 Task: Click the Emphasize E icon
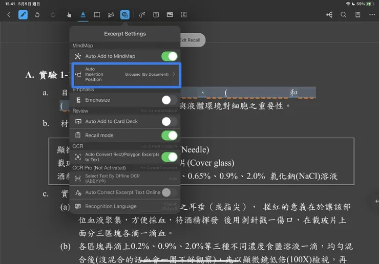pyautogui.click(x=78, y=100)
